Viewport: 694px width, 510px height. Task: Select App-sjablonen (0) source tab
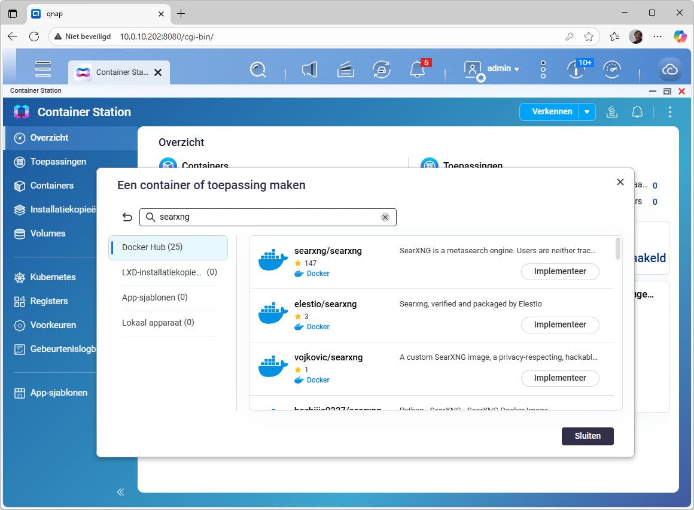pos(169,297)
